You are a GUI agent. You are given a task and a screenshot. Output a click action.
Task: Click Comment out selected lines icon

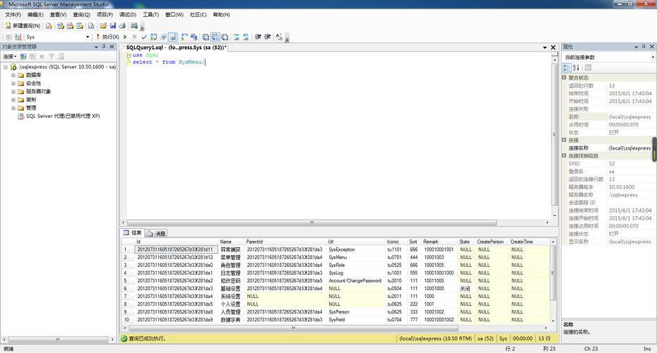tap(237, 37)
